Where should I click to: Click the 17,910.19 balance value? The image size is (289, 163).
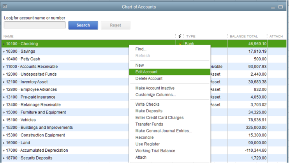(x=257, y=51)
